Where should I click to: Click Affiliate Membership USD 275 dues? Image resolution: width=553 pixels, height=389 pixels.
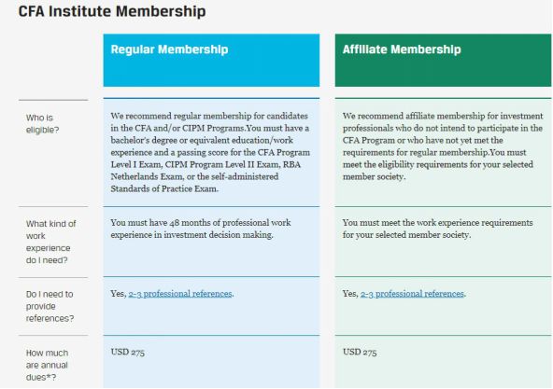point(360,352)
